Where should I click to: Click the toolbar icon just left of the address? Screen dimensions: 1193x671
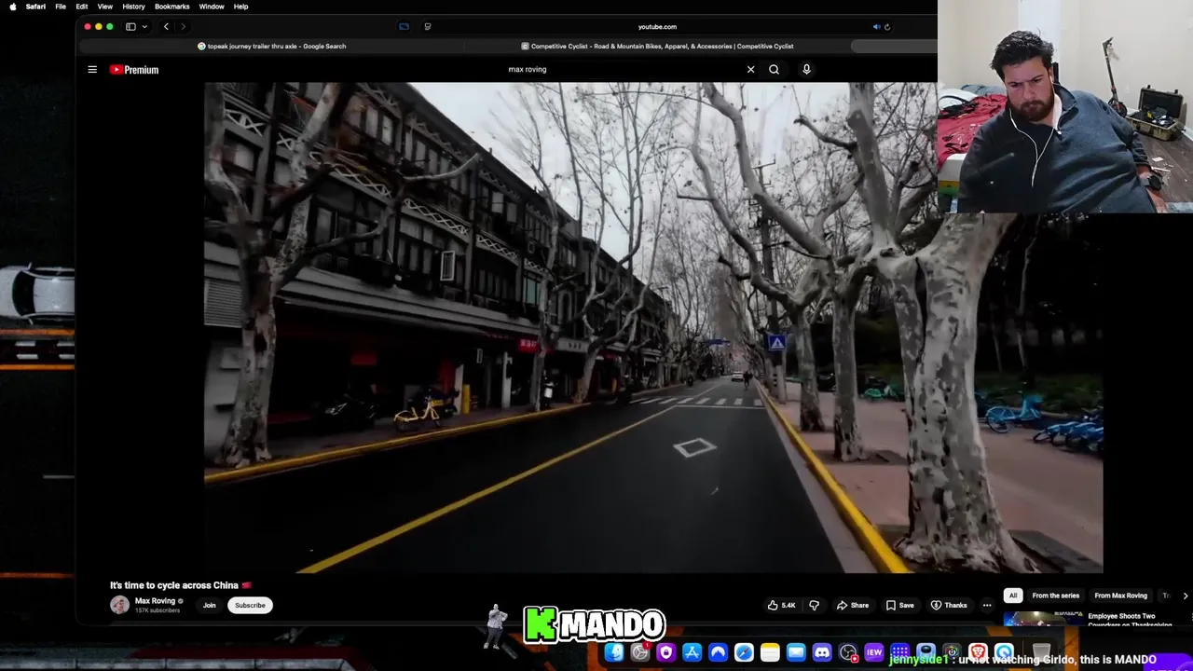[x=428, y=26]
